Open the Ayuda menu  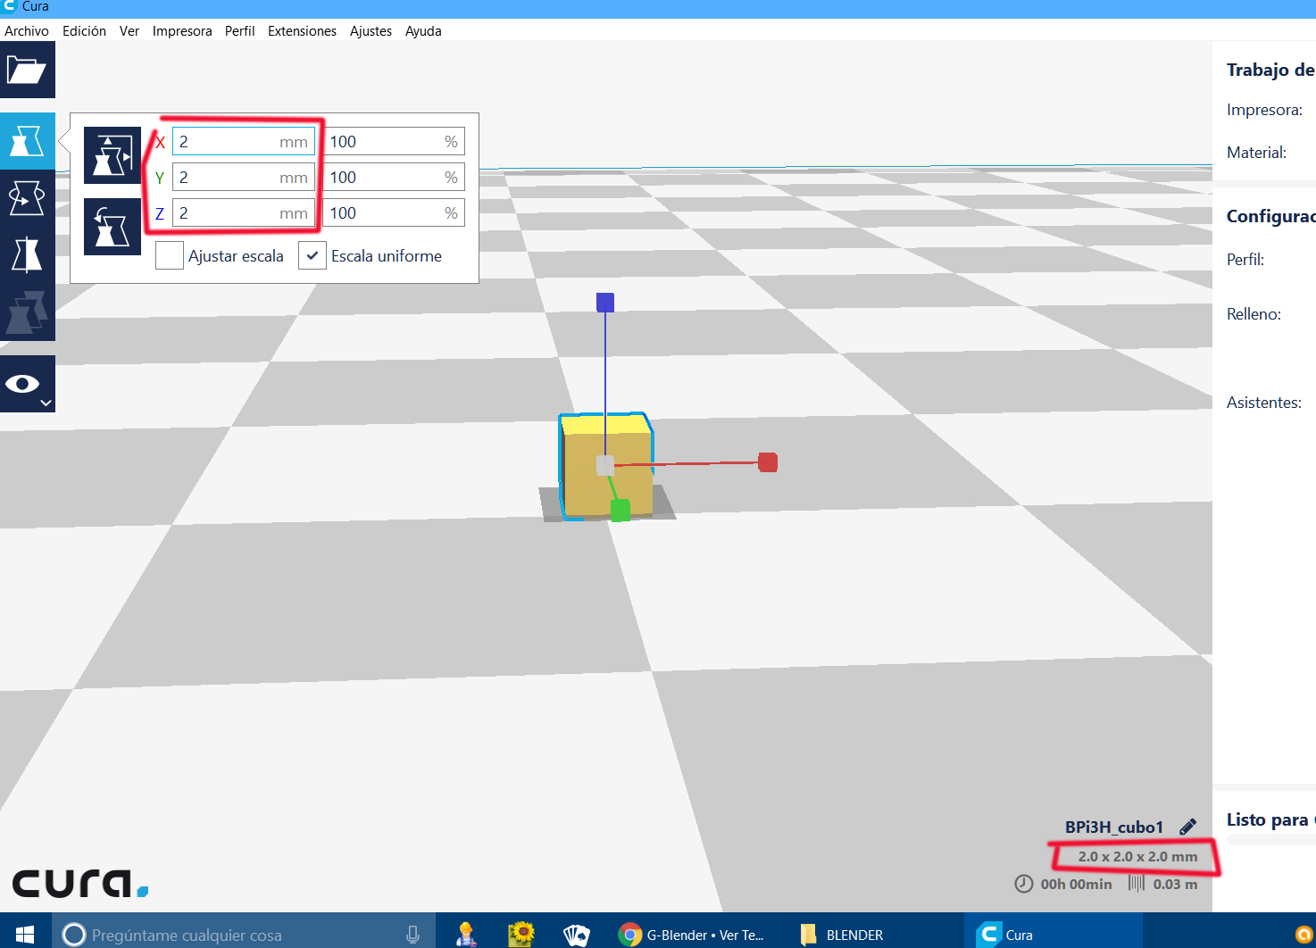tap(423, 31)
